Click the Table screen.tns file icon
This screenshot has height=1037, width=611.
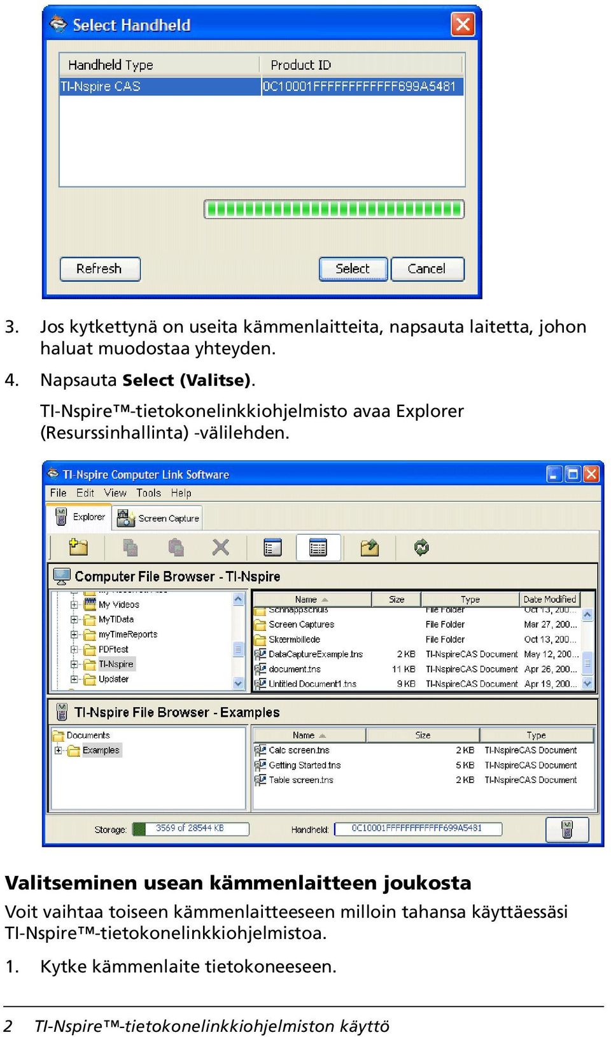[x=260, y=780]
